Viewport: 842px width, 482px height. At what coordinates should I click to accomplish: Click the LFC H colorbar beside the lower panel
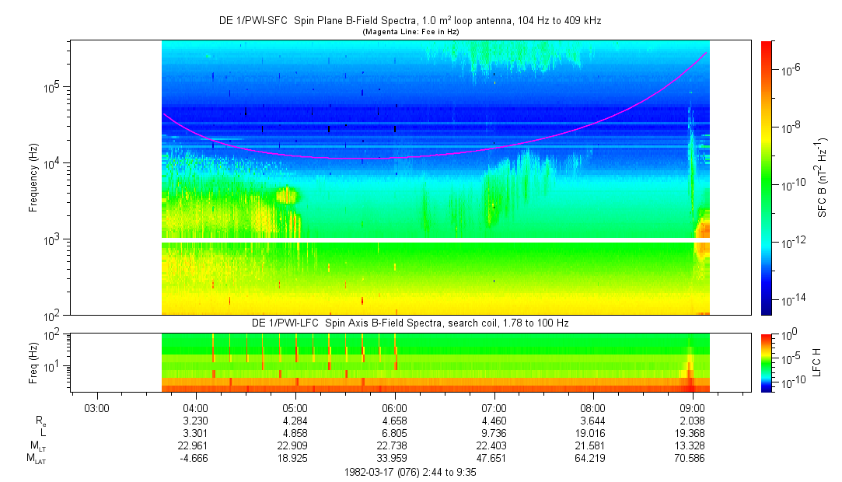coord(766,361)
